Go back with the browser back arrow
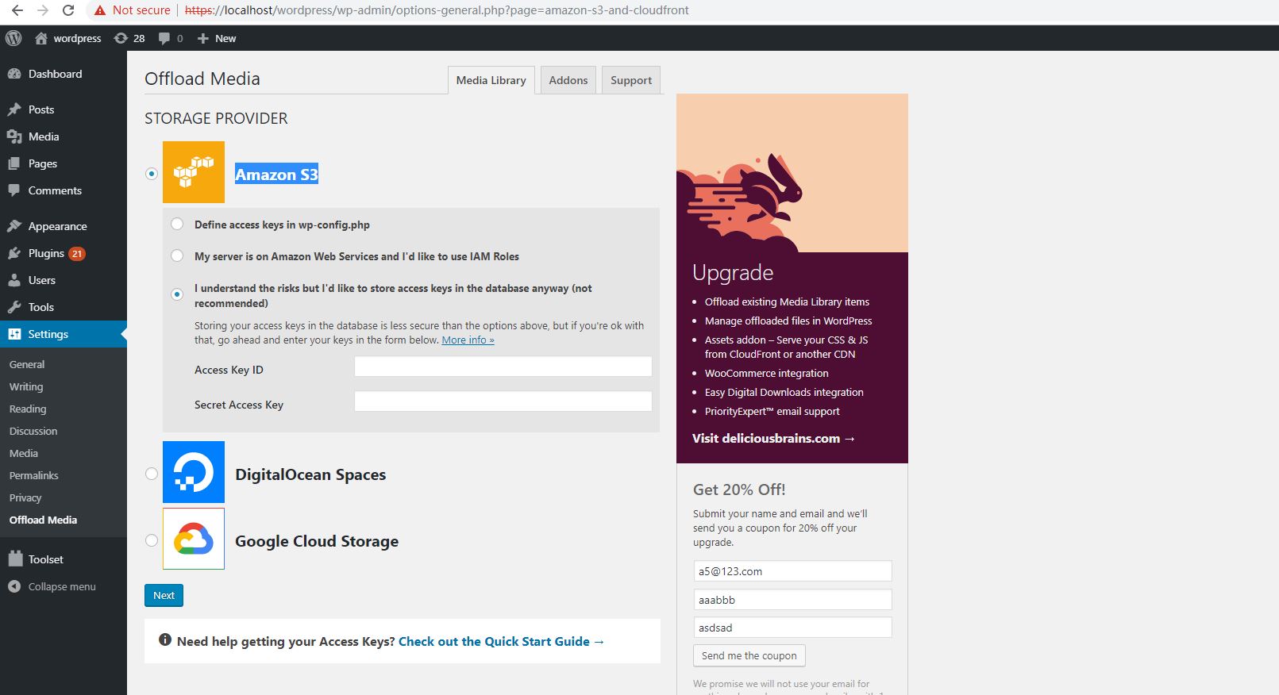This screenshot has width=1279, height=695. click(17, 10)
